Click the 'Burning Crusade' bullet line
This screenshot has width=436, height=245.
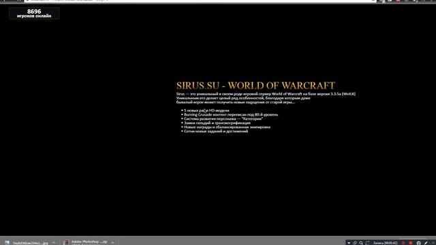click(231, 114)
